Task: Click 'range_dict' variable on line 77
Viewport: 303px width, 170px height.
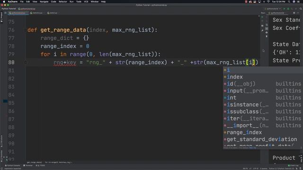Action: [57, 38]
